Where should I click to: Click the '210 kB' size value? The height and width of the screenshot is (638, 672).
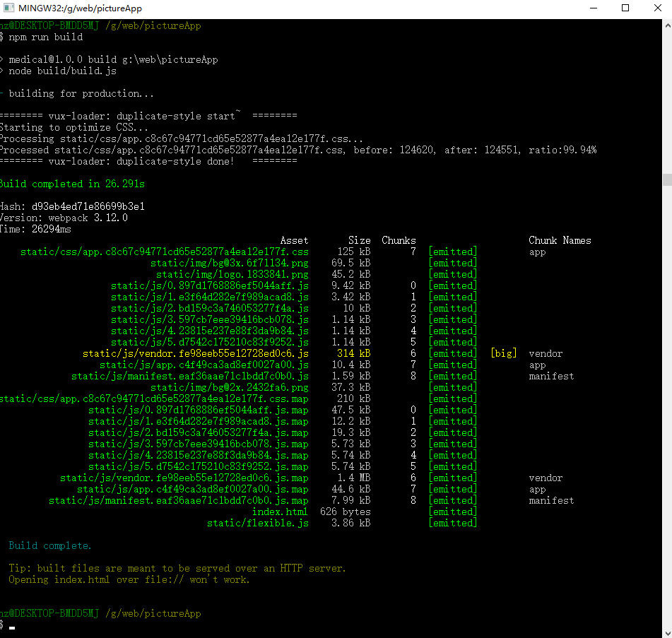click(x=353, y=398)
